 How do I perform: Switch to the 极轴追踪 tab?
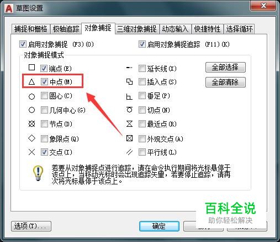66,29
